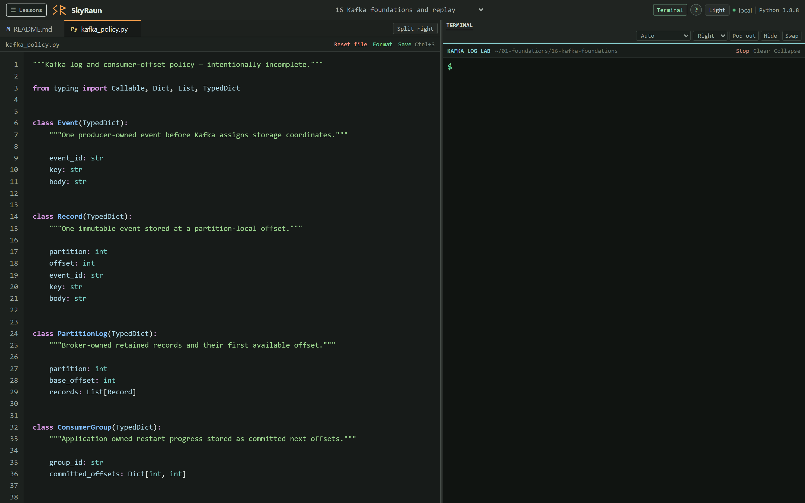Image resolution: width=805 pixels, height=503 pixels.
Task: Click the group_id: str line
Action: [76, 462]
